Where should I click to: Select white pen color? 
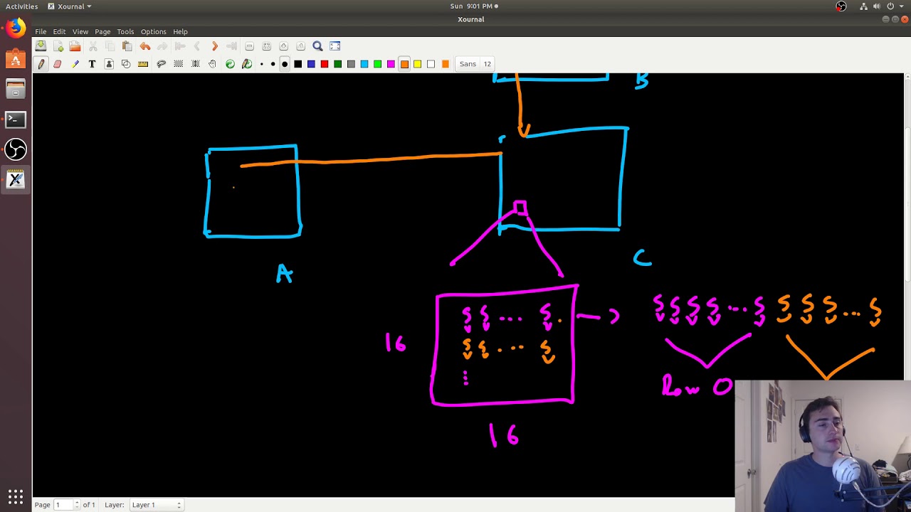point(431,64)
